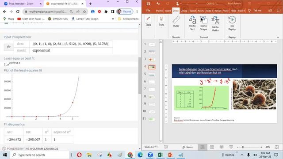Click the zoom magnifier icon in address bar
Image resolution: width=283 pixels, height=159 pixels.
71,11
